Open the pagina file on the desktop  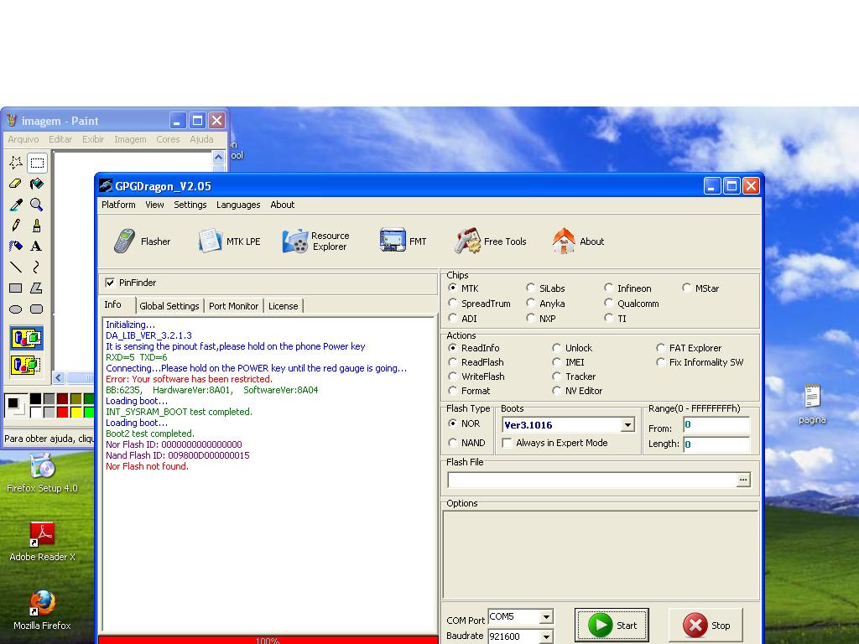click(812, 404)
